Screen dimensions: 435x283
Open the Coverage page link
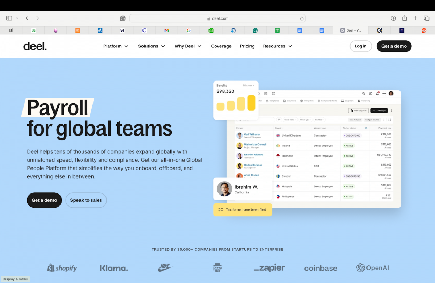tap(221, 46)
